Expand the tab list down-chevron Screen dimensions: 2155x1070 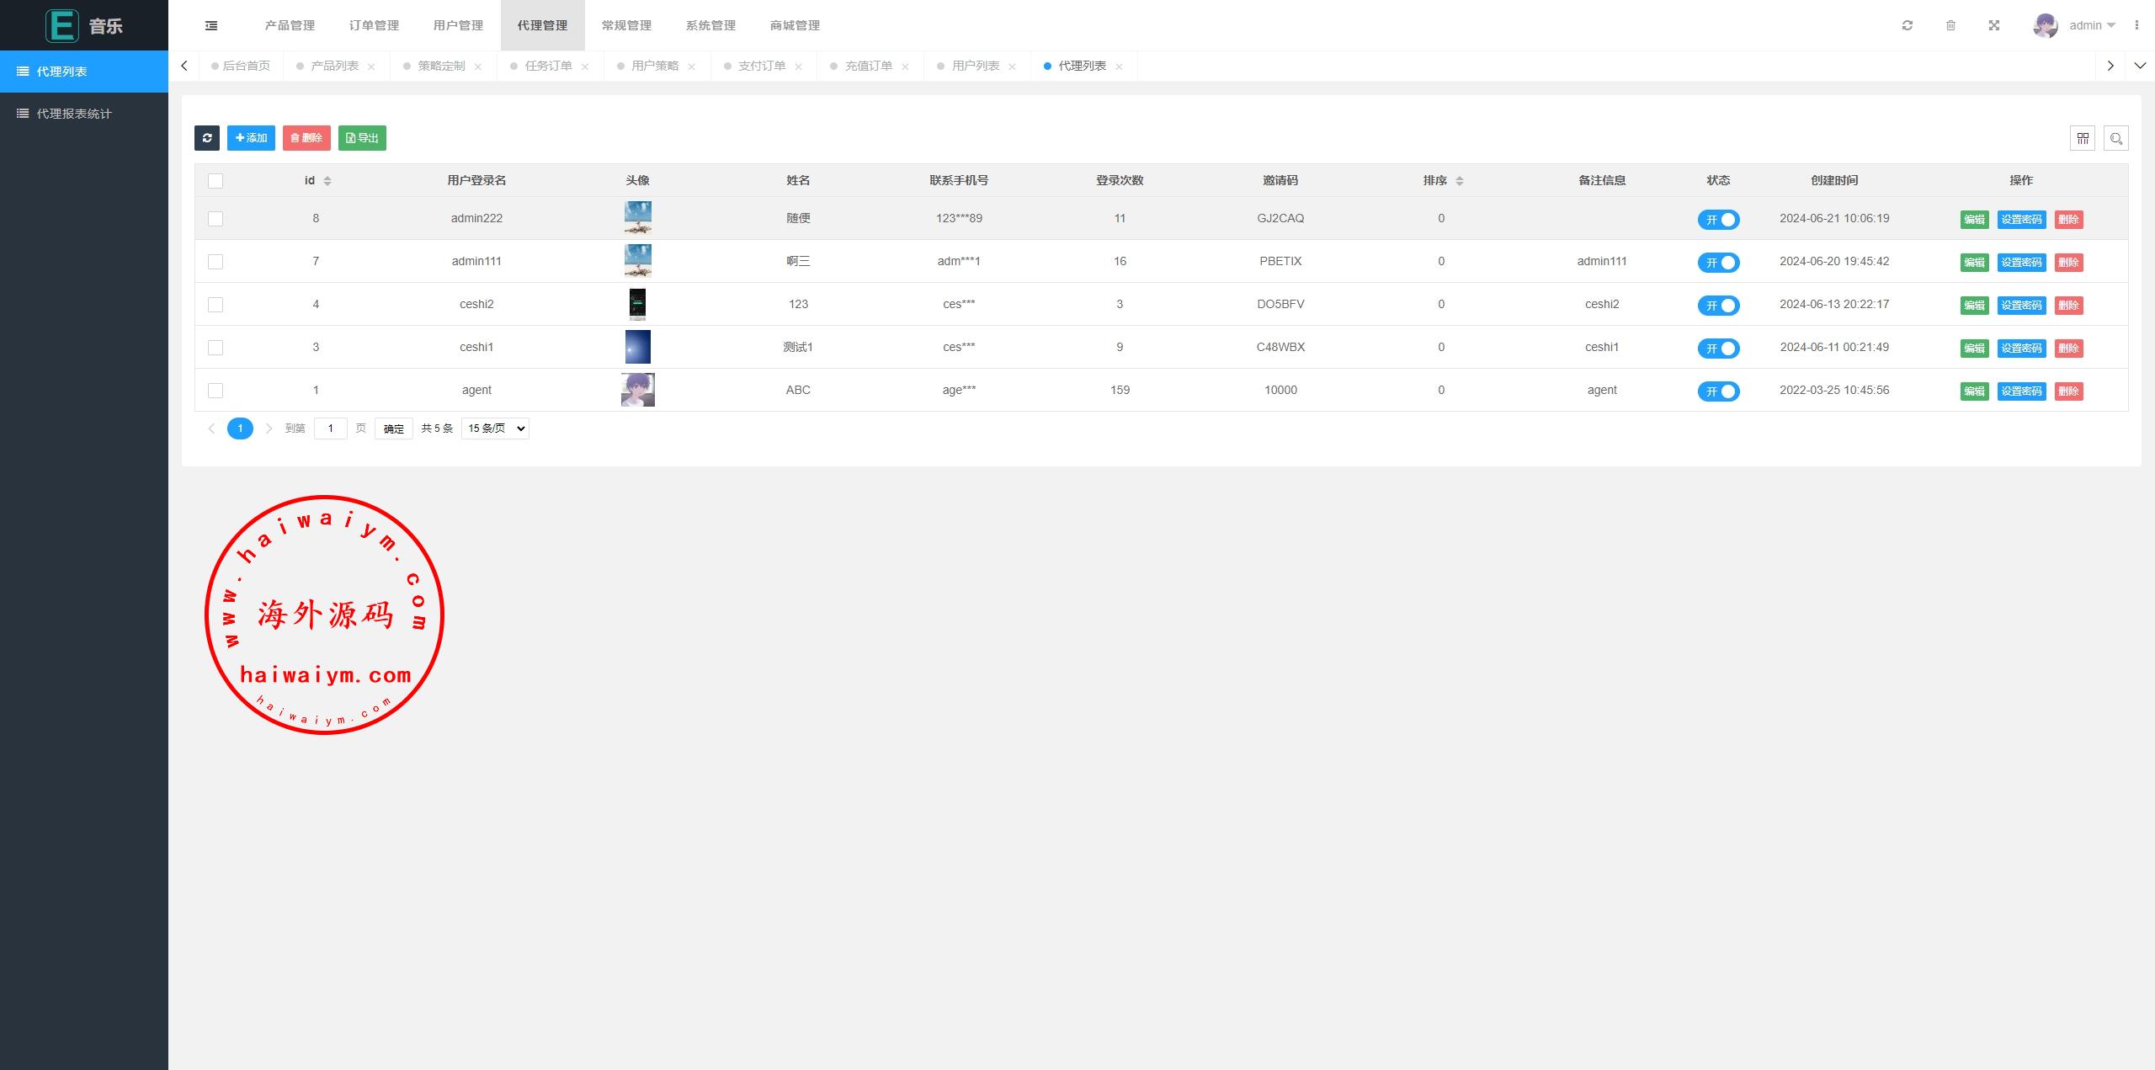click(2140, 66)
